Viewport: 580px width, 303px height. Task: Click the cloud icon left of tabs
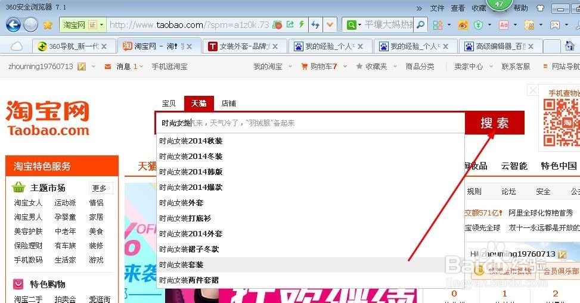click(17, 46)
